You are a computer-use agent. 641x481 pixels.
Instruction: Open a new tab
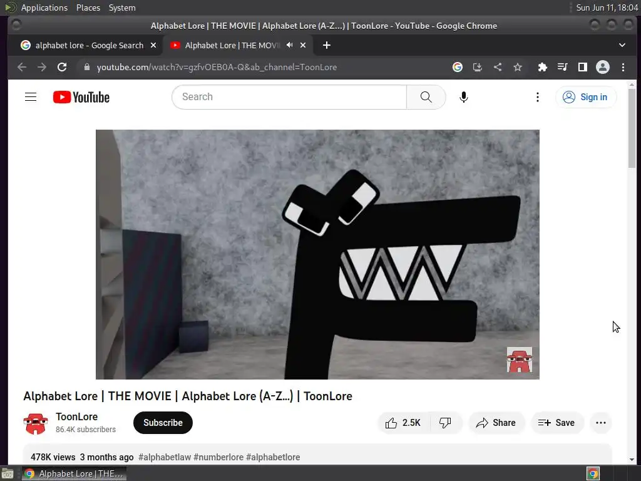(x=327, y=45)
